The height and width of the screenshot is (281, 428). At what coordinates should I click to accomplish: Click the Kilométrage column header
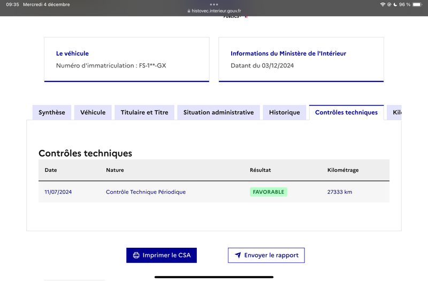[343, 170]
